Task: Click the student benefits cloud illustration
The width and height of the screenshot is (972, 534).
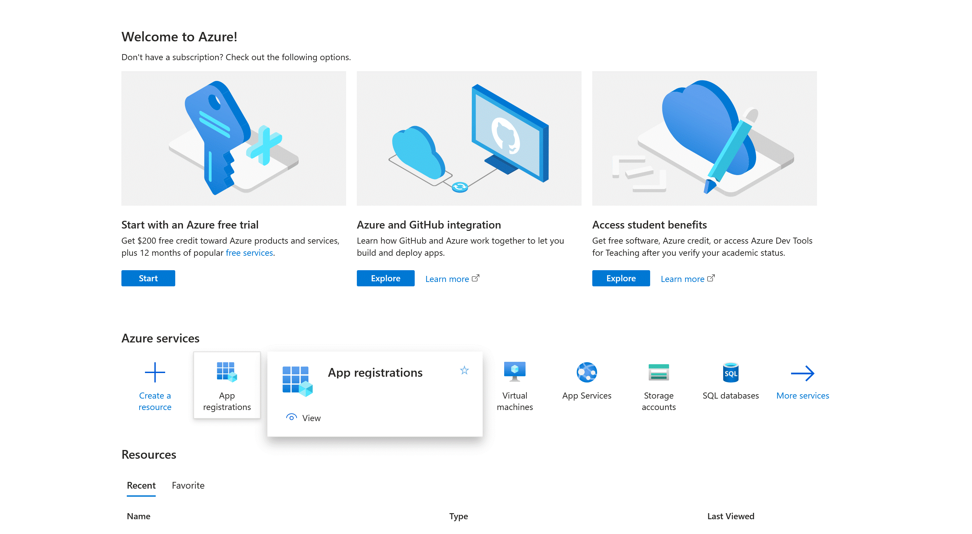Action: (x=704, y=138)
